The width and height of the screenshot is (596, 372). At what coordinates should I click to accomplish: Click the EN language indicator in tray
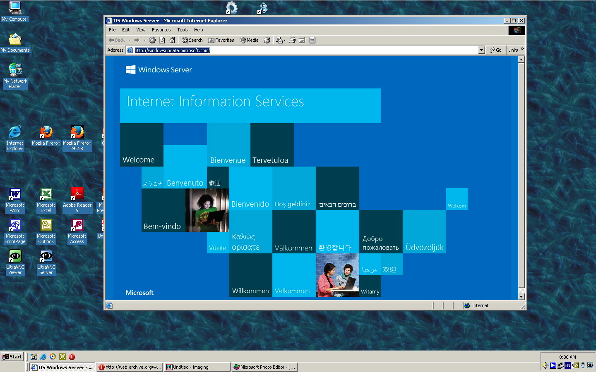[x=568, y=365]
